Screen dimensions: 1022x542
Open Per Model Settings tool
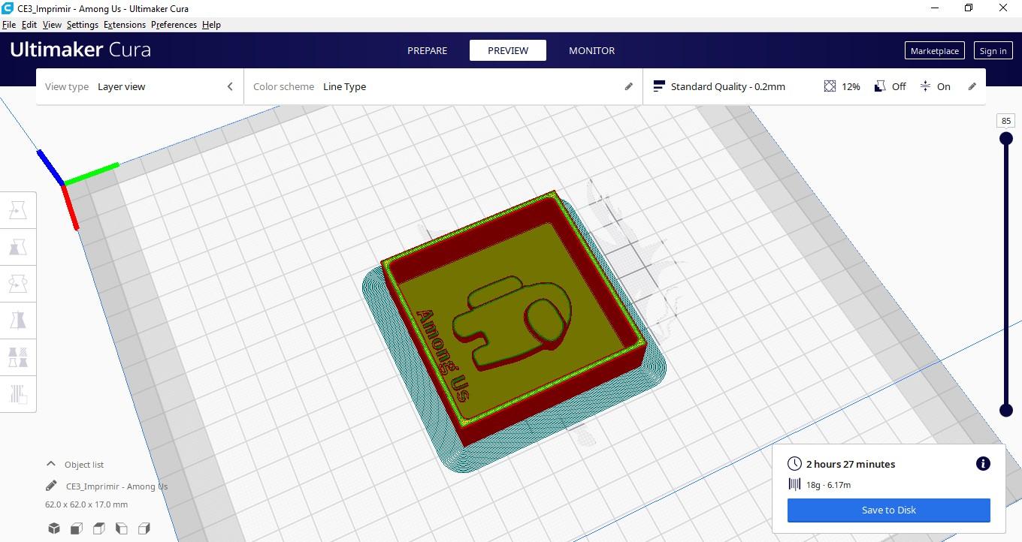17,357
